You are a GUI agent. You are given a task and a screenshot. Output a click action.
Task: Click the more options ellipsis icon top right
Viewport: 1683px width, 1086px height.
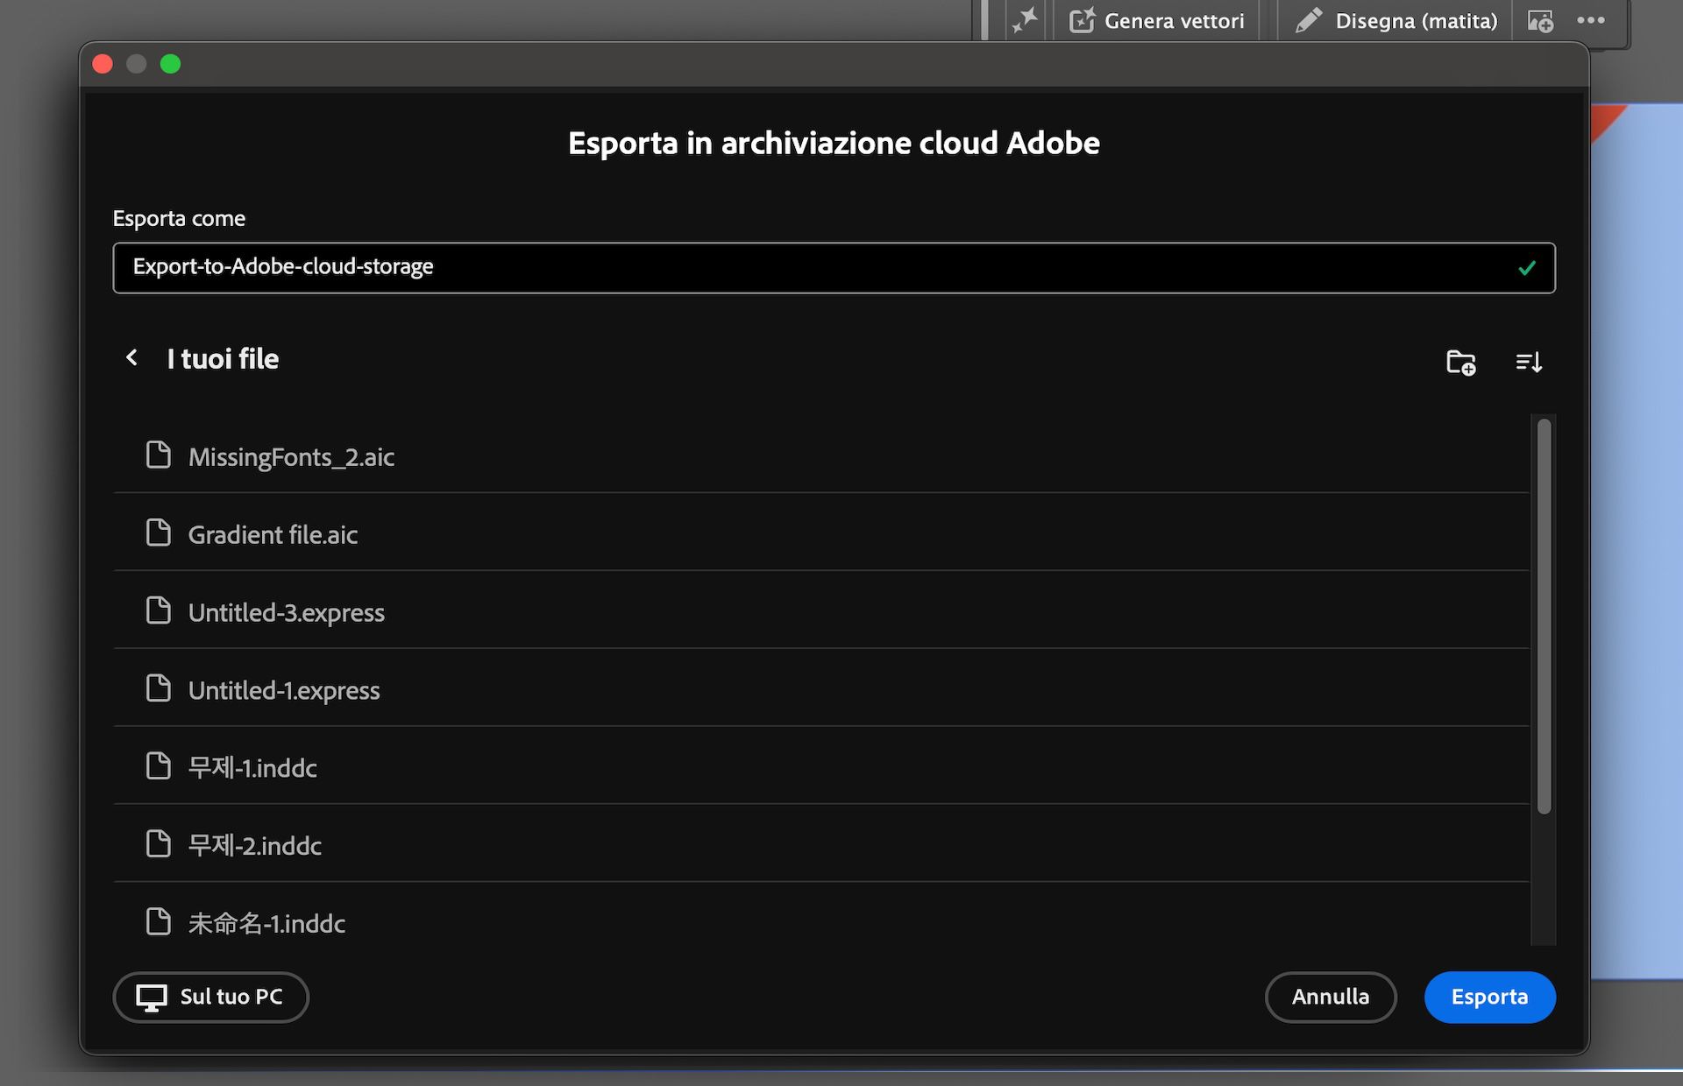point(1592,19)
